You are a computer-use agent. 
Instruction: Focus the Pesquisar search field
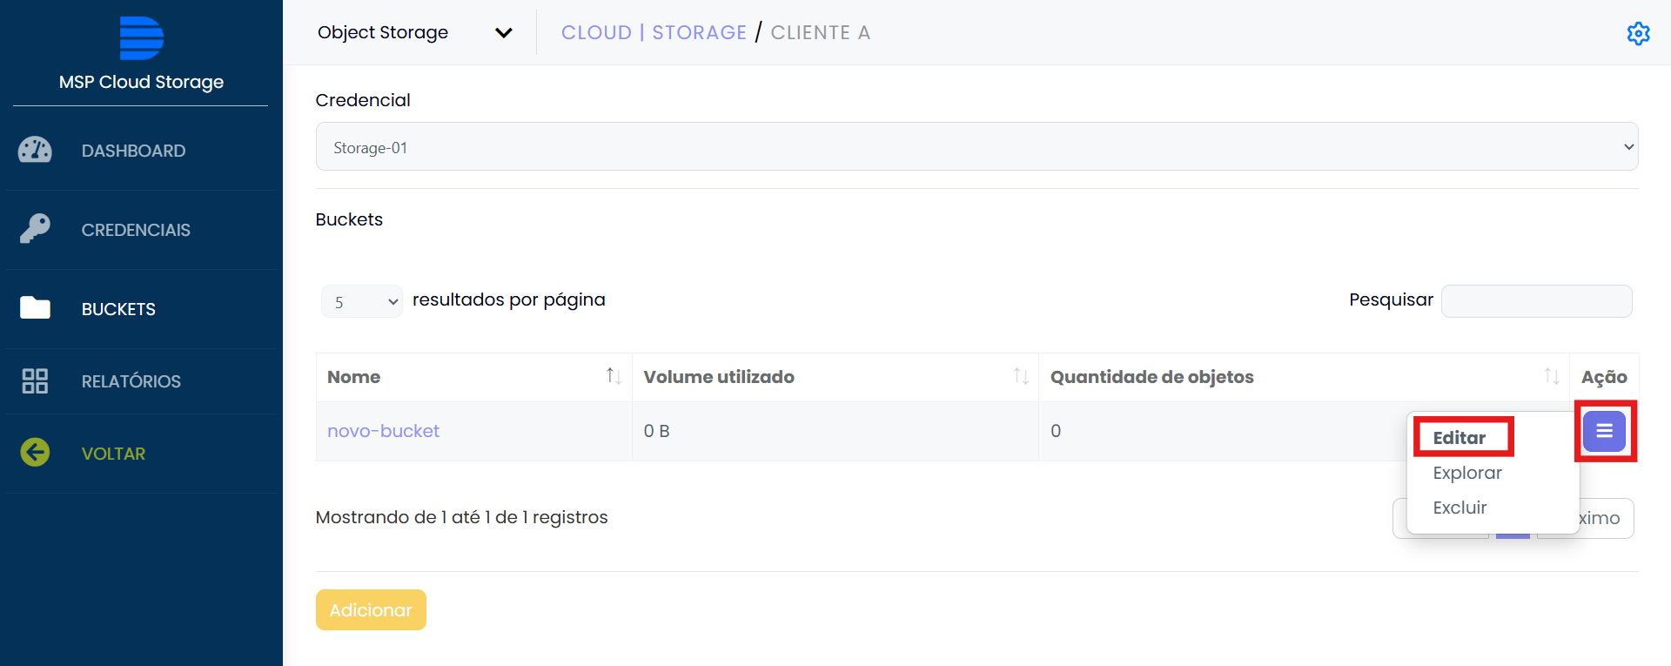coord(1536,301)
